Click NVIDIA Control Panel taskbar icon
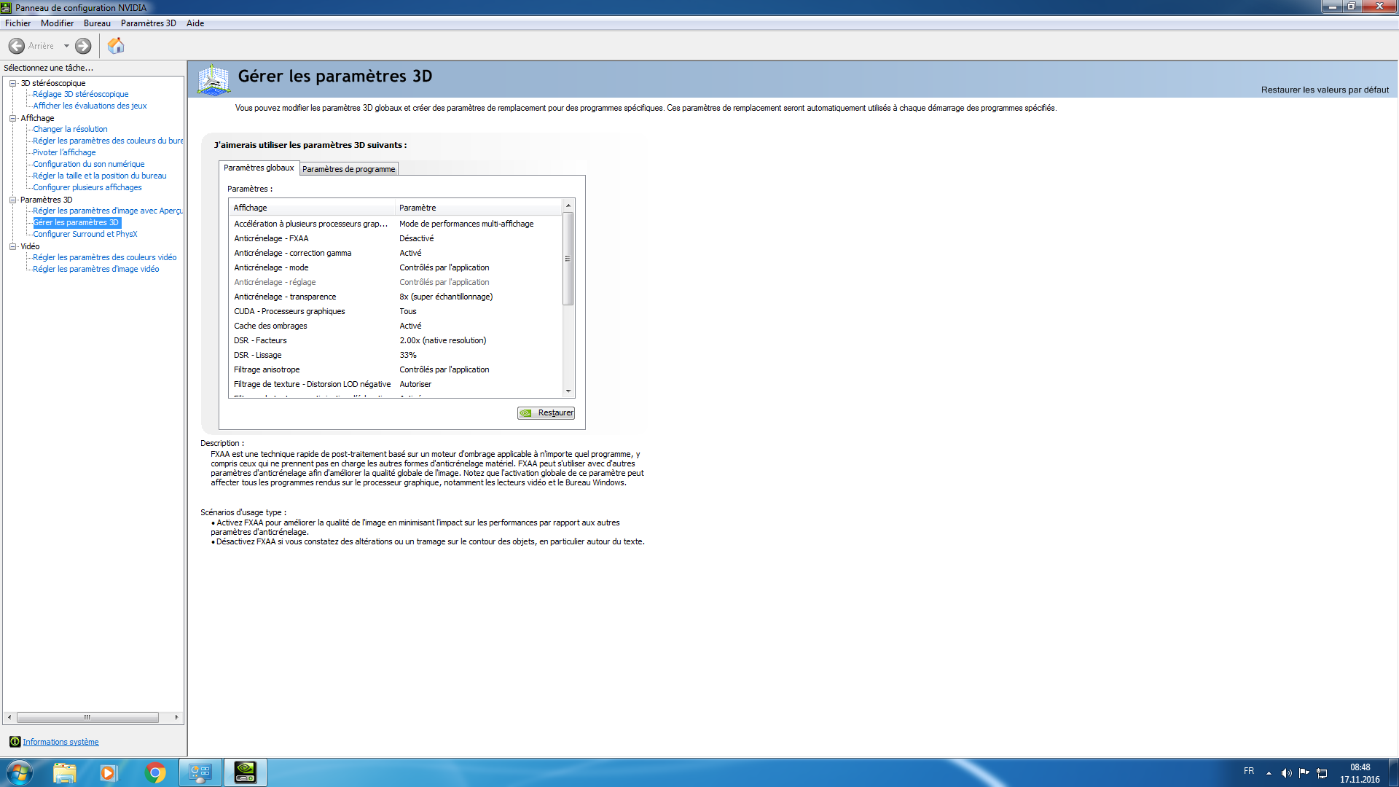Image resolution: width=1399 pixels, height=787 pixels. pos(246,772)
